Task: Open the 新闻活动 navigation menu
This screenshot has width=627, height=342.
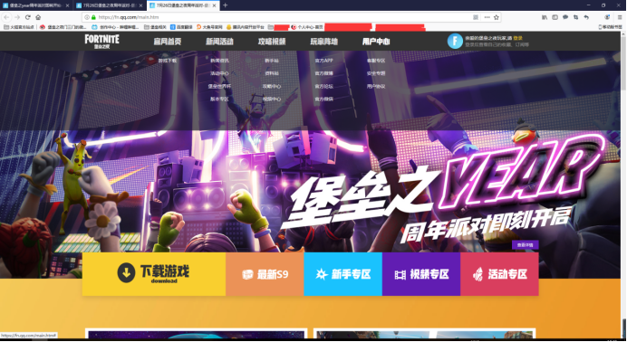Action: coord(219,41)
